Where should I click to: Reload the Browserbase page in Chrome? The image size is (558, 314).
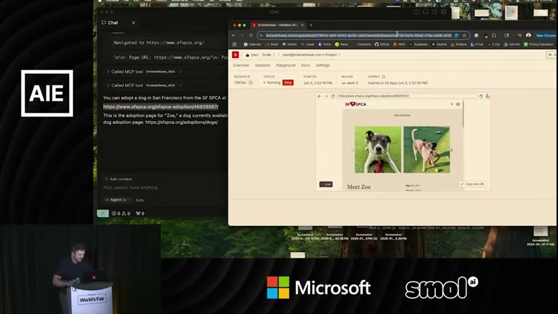click(x=251, y=35)
